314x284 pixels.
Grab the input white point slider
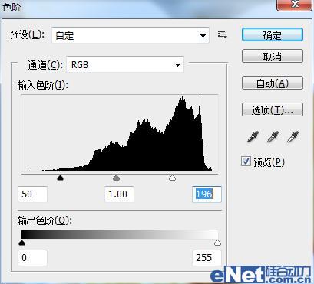point(173,178)
